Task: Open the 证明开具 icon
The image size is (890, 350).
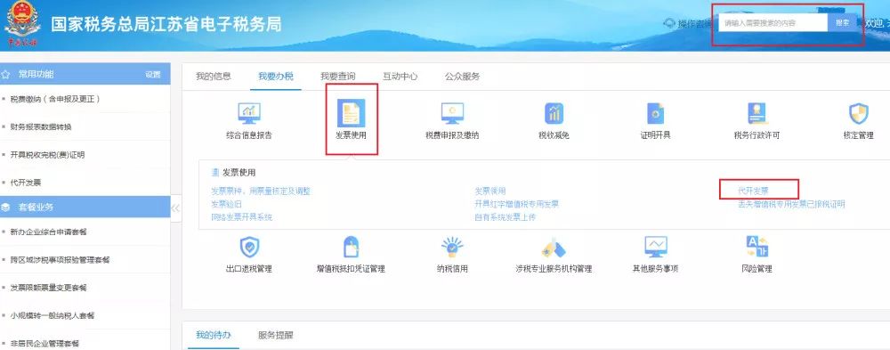Action: (656, 113)
